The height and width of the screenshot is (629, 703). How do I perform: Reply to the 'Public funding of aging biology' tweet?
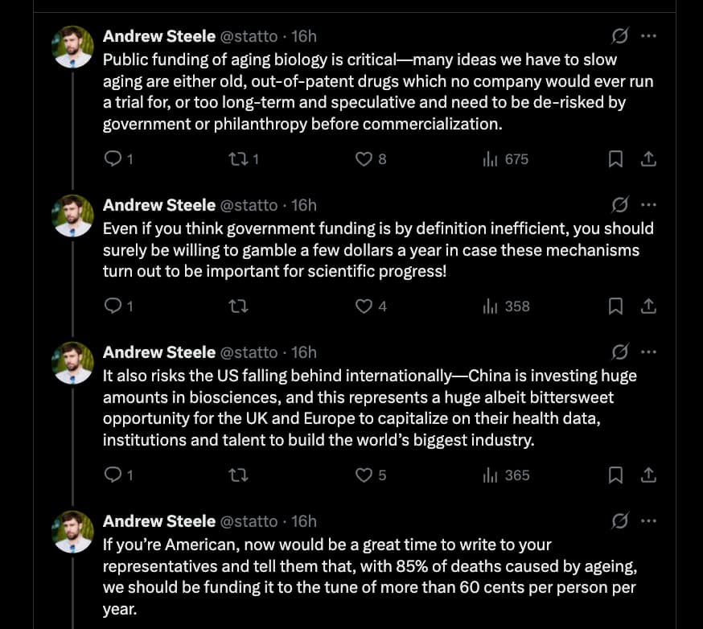[x=113, y=159]
